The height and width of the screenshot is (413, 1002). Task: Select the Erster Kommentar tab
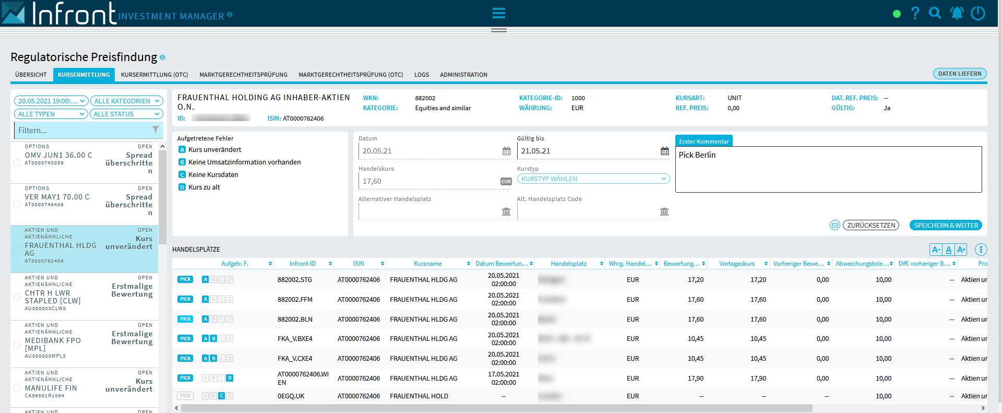click(x=704, y=141)
